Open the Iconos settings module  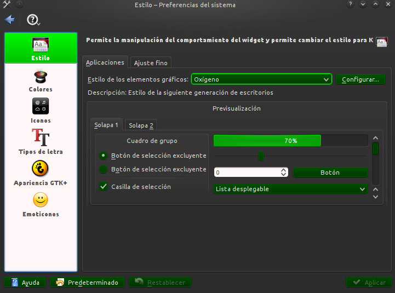click(x=41, y=111)
